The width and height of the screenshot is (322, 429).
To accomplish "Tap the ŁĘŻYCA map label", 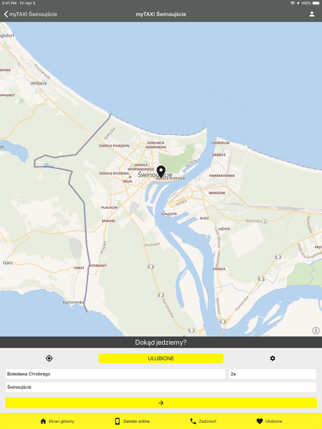I will [x=224, y=229].
